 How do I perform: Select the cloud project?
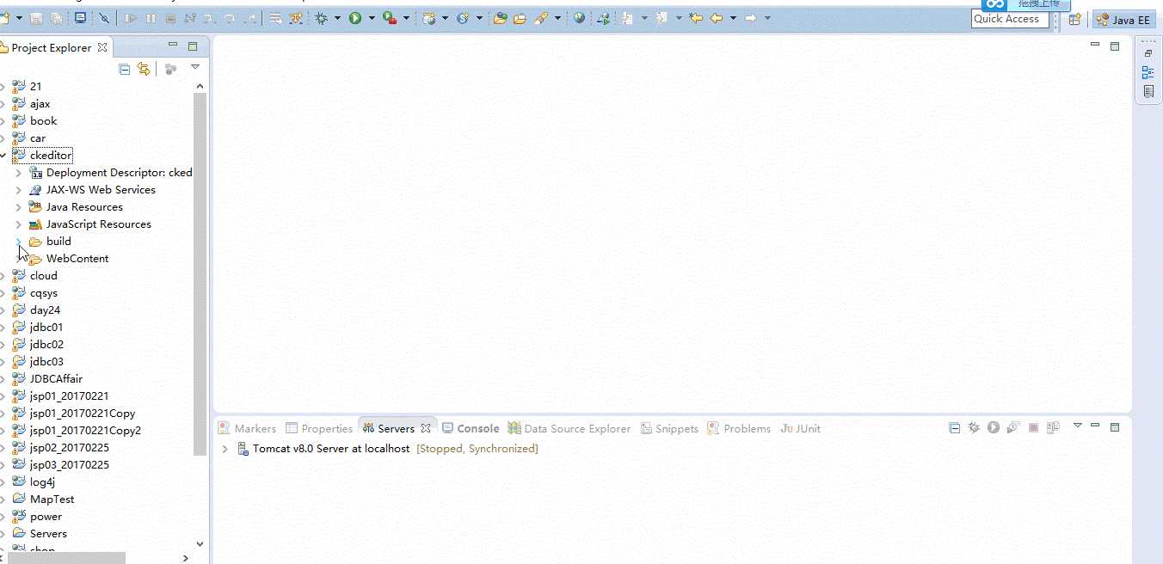click(x=43, y=276)
